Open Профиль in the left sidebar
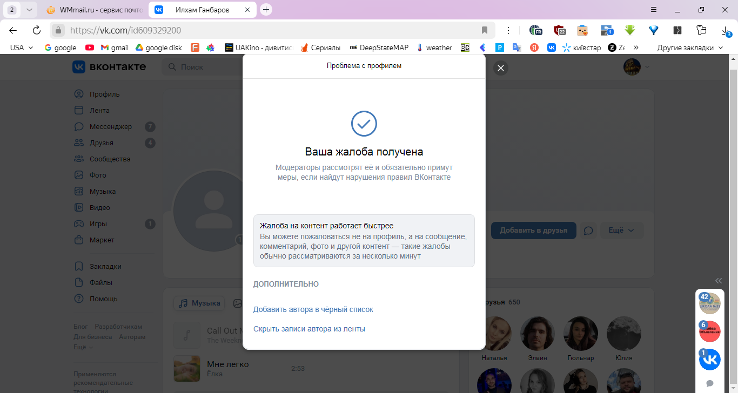 (x=105, y=94)
